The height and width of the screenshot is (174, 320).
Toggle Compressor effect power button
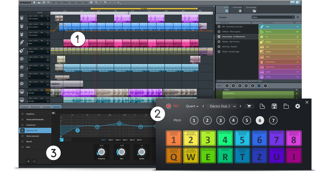click(x=22, y=125)
